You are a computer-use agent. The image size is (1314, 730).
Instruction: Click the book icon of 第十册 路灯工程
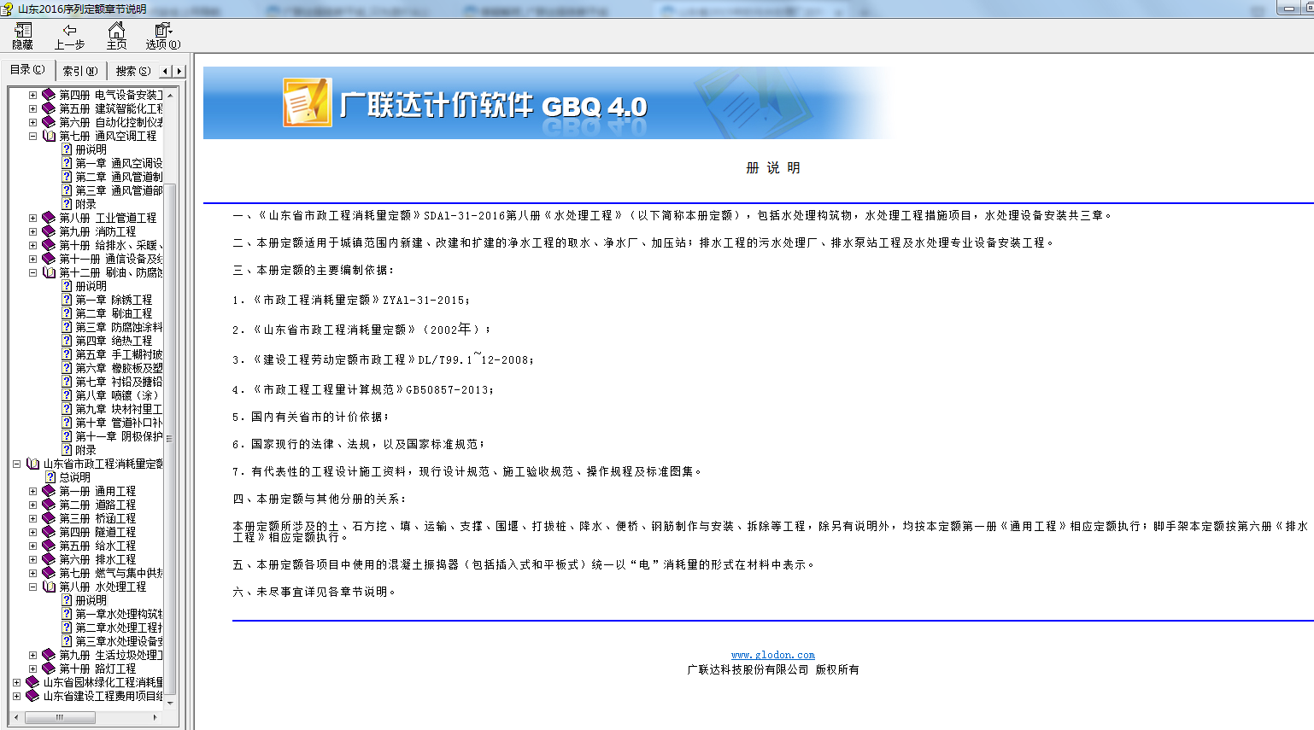(49, 669)
